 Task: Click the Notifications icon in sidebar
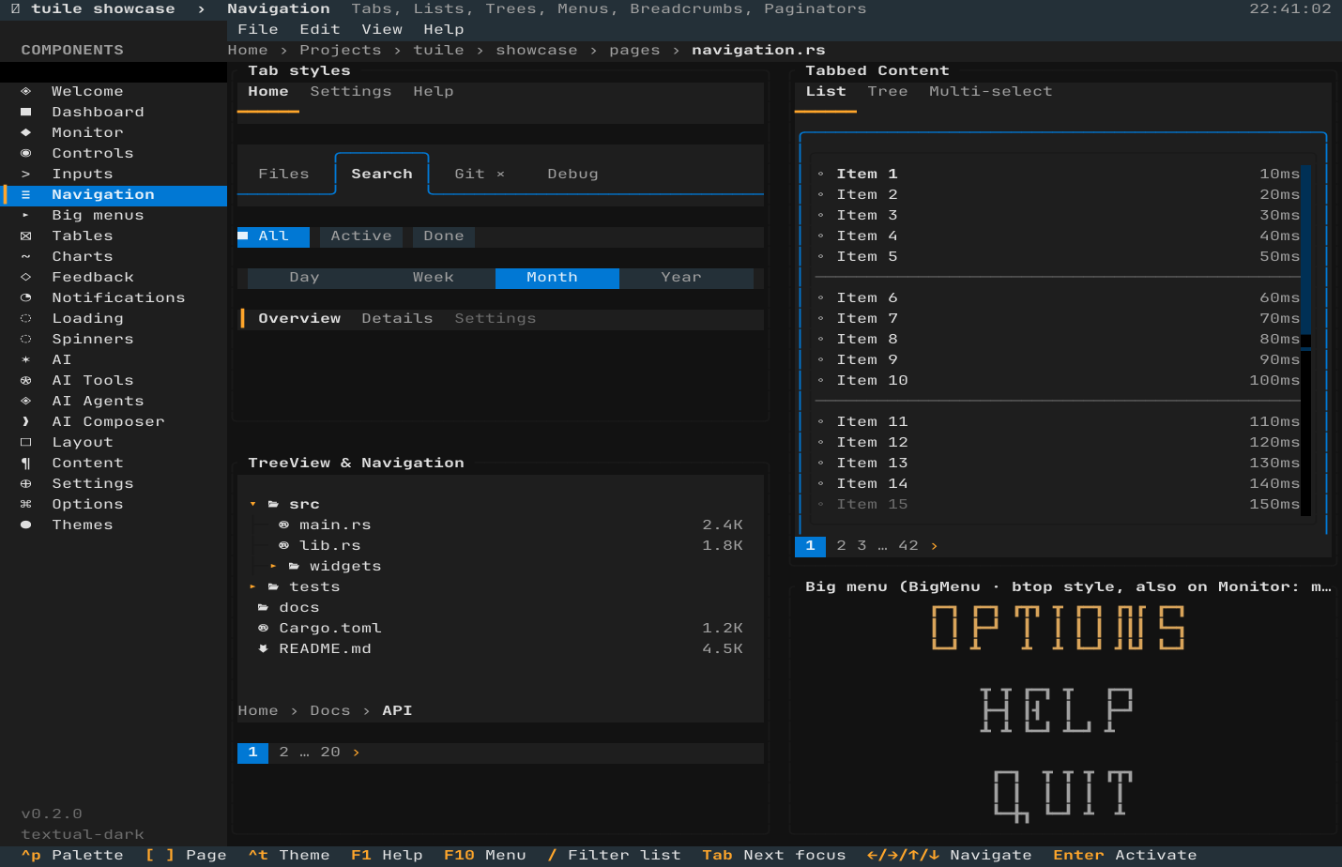(25, 297)
